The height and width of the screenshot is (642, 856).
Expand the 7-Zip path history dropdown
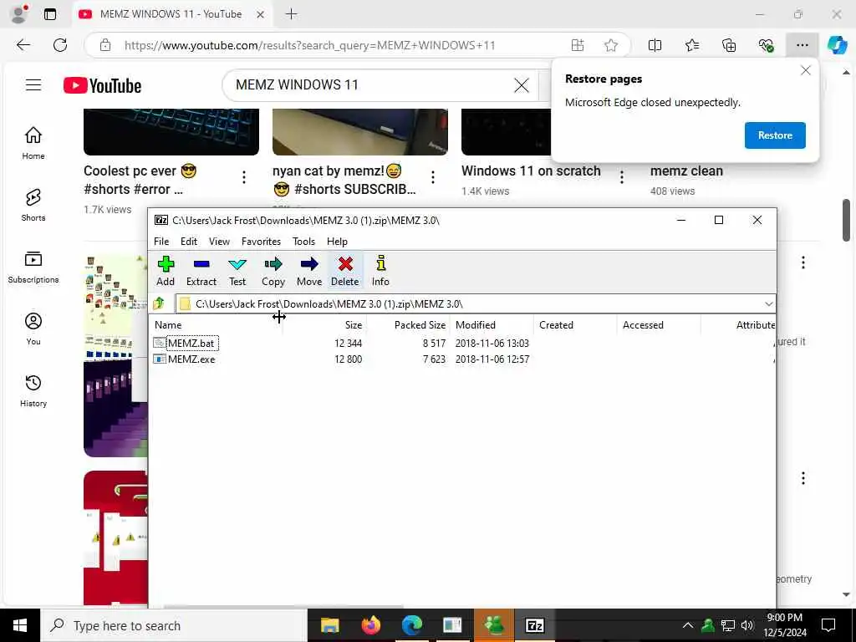coord(769,303)
